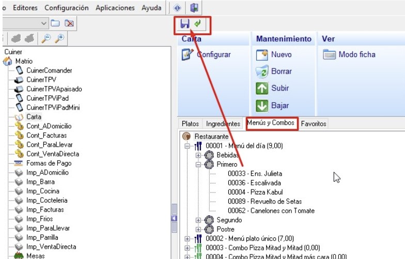Click the open folder icon
Screen dimensions: 405x259
click(55, 23)
